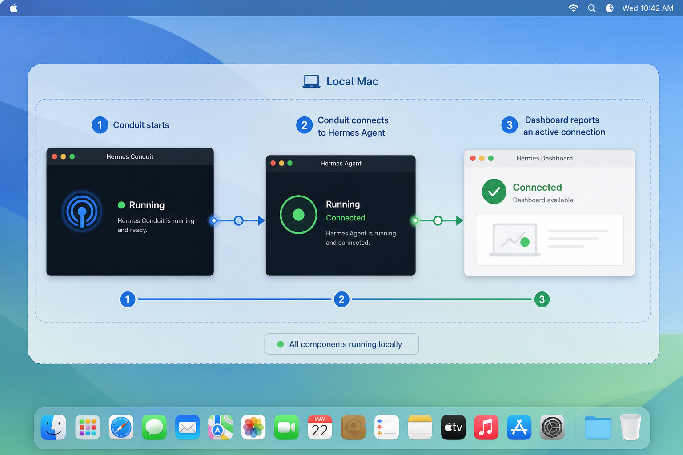683x455 pixels.
Task: Click "Connected" heading in Hermes Dashboard
Action: [x=537, y=187]
